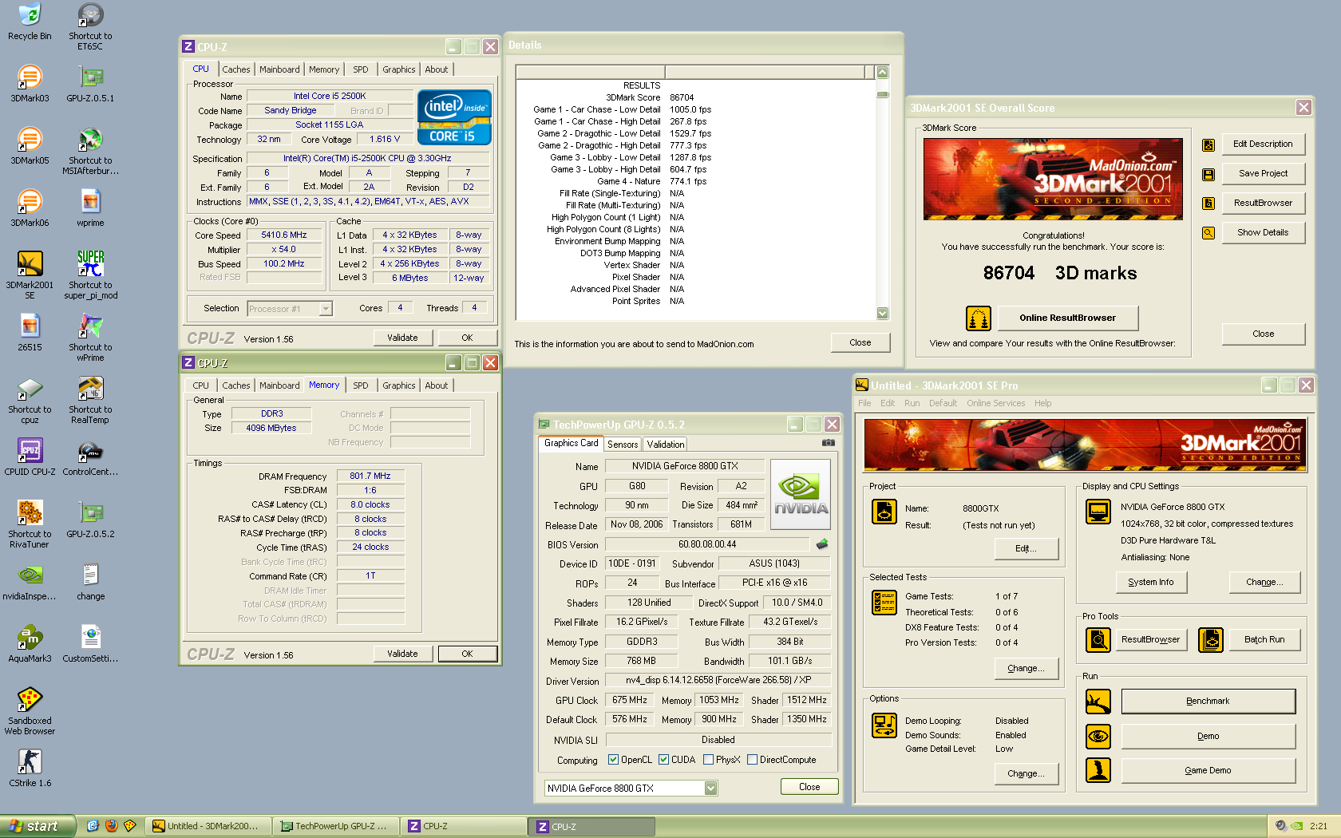Image resolution: width=1341 pixels, height=838 pixels.
Task: Open the NVIDIA GeForce 8800 GTX card dropdown
Action: click(x=710, y=789)
